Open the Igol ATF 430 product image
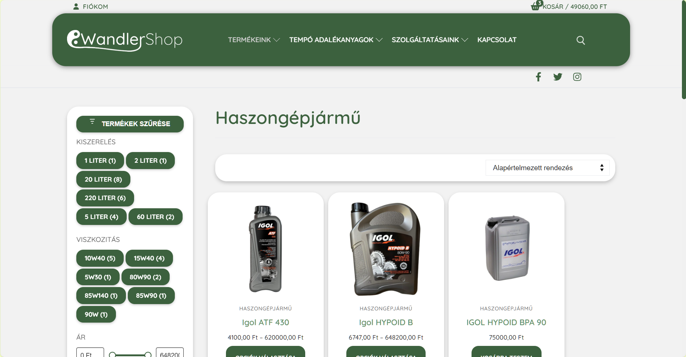Viewport: 686px width, 357px height. 266,249
